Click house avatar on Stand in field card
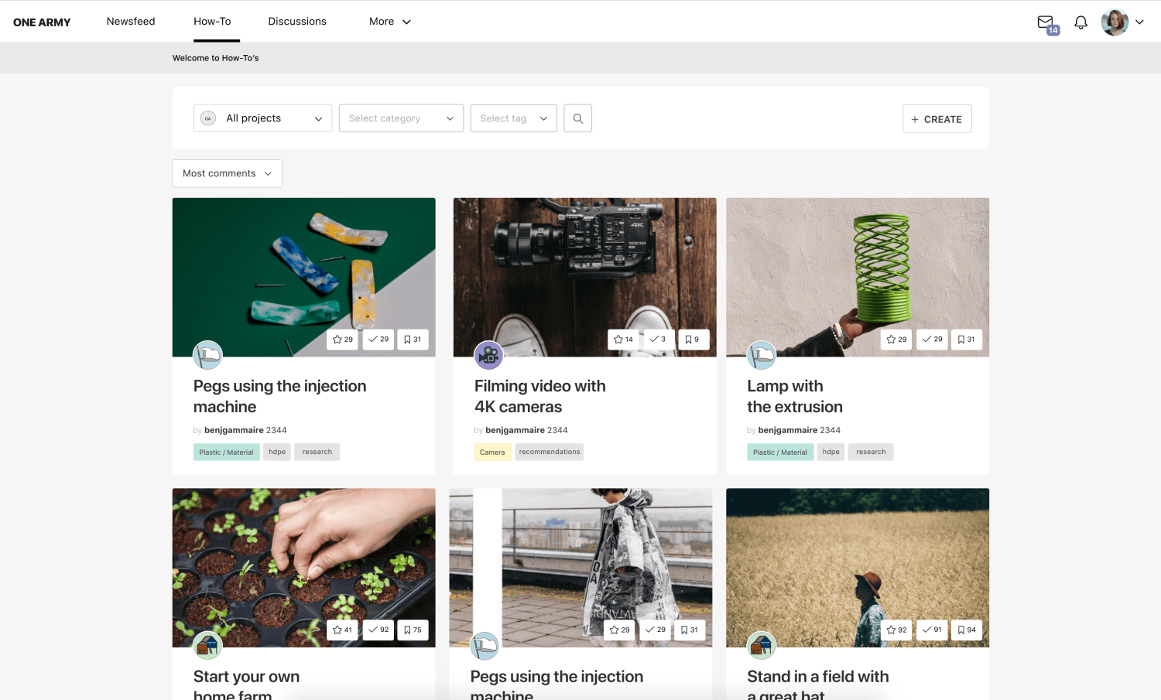Image resolution: width=1161 pixels, height=700 pixels. [762, 646]
